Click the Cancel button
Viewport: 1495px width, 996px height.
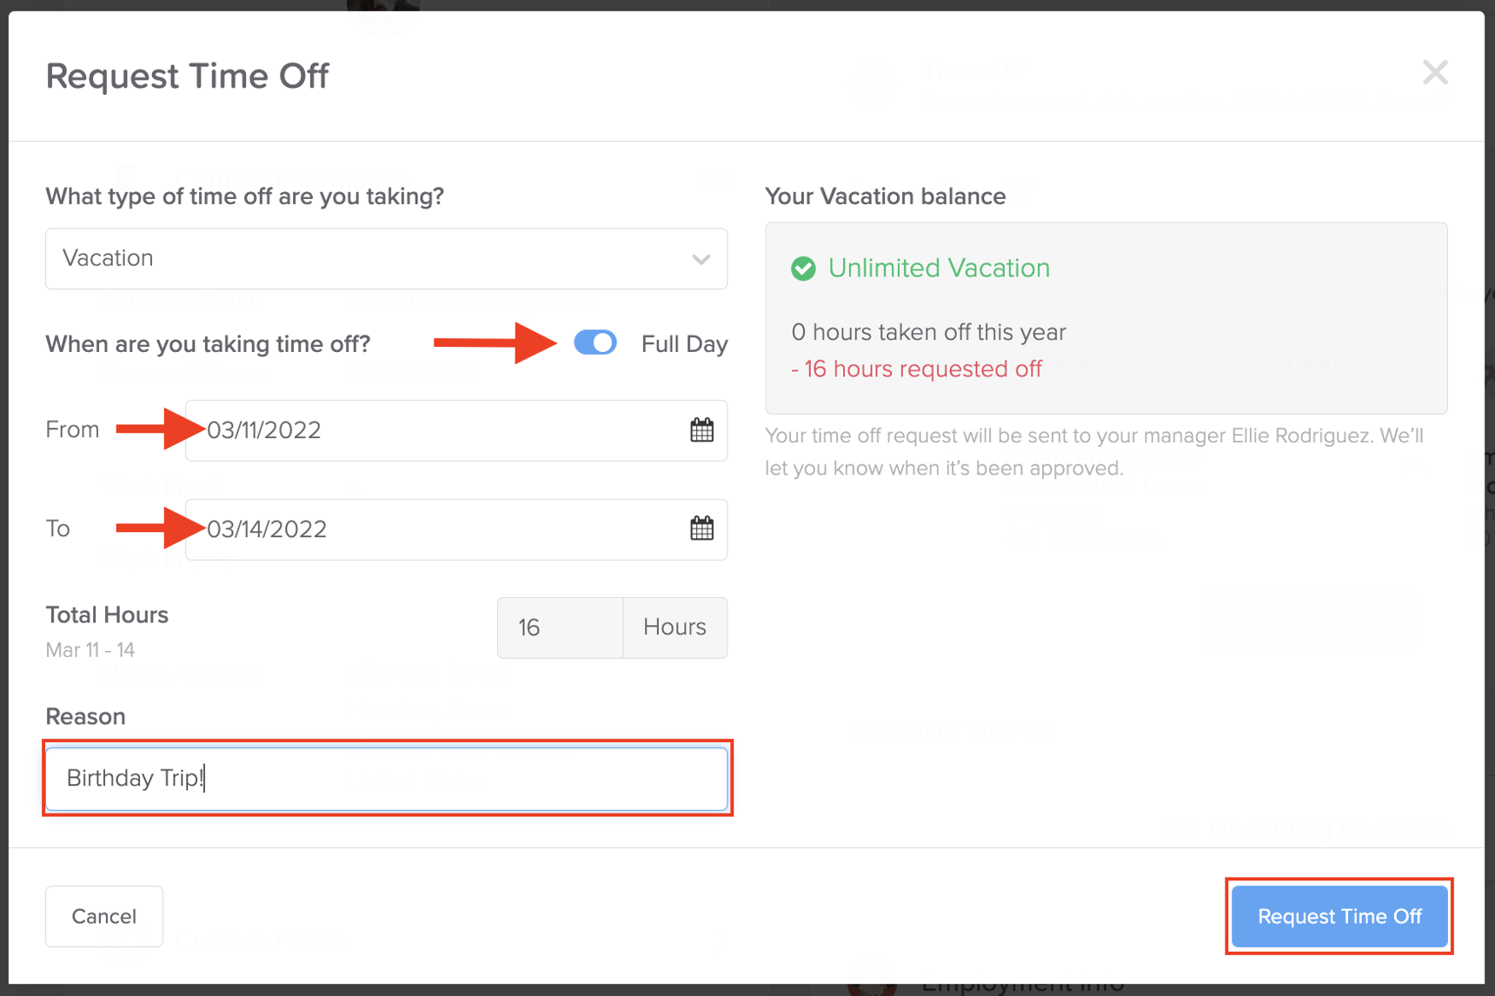103,916
